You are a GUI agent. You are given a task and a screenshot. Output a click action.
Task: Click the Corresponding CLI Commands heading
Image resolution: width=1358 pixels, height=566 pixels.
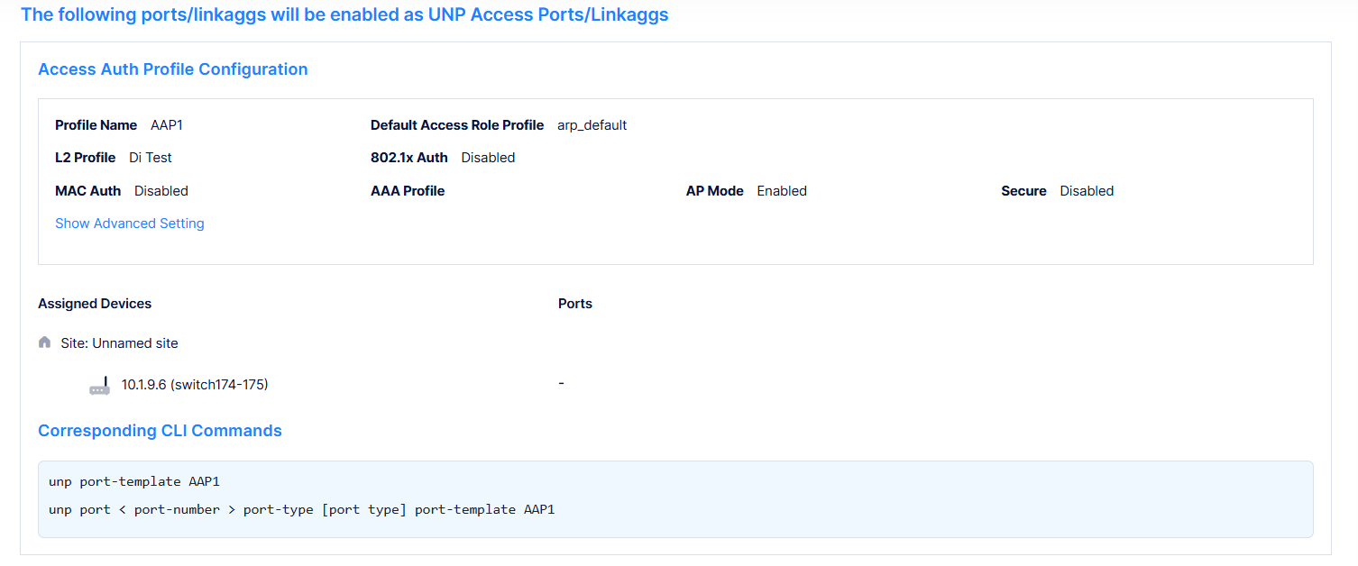[x=160, y=430]
